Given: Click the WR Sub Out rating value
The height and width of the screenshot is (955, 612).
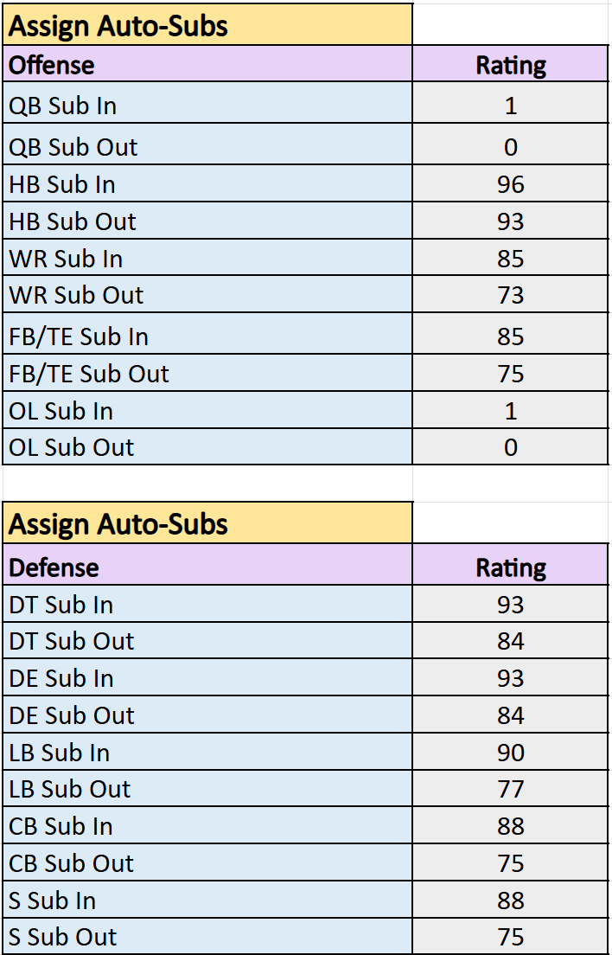Looking at the screenshot, I should click(510, 296).
